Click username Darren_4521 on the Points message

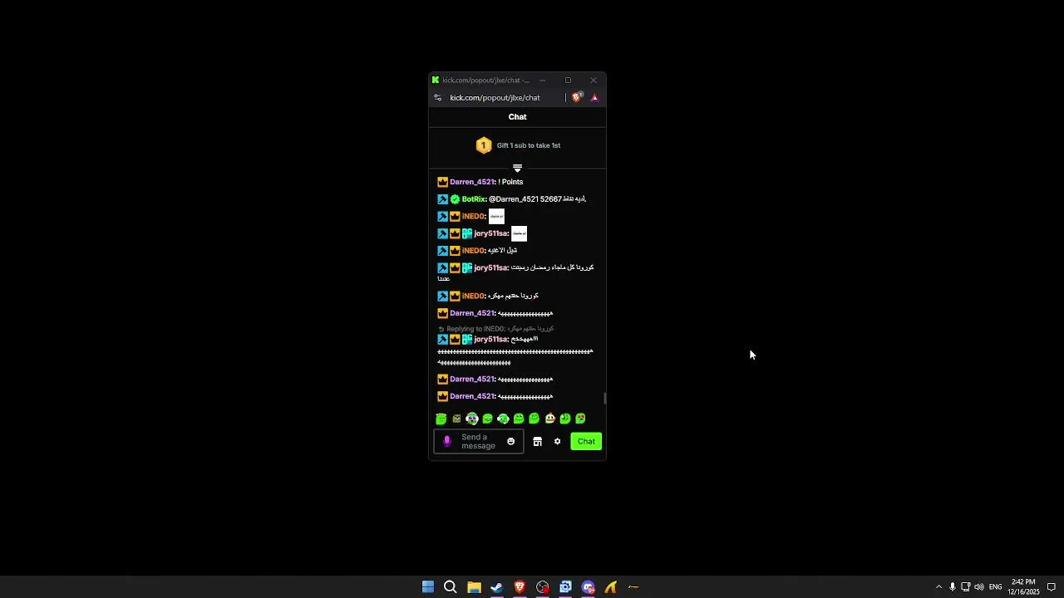472,182
